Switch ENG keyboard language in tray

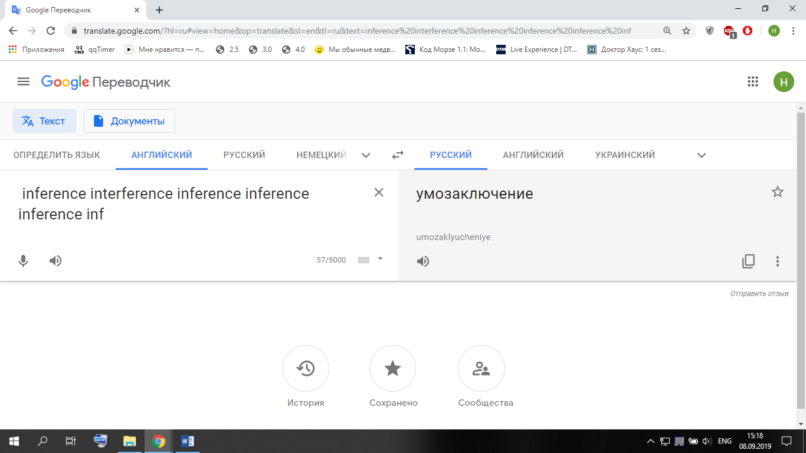pos(725,441)
